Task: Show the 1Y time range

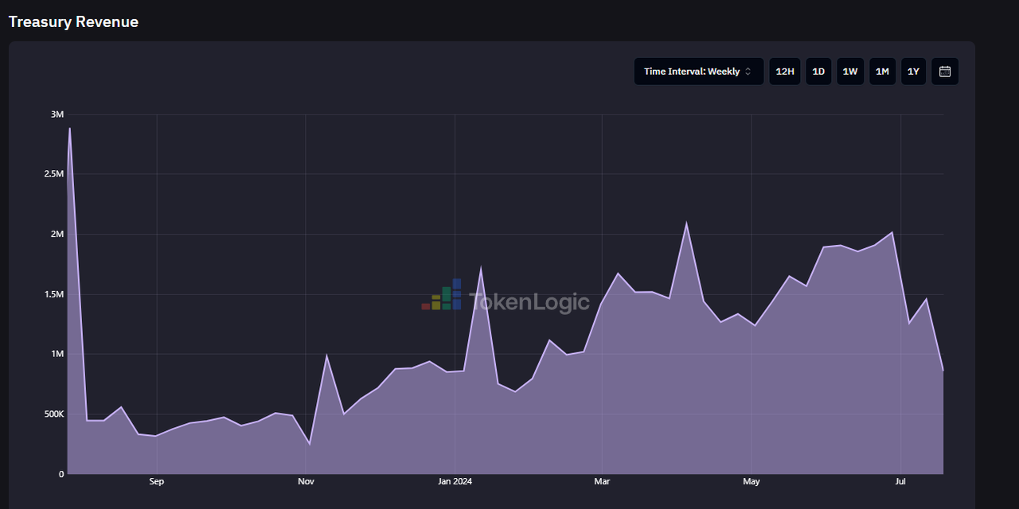Action: click(x=913, y=72)
